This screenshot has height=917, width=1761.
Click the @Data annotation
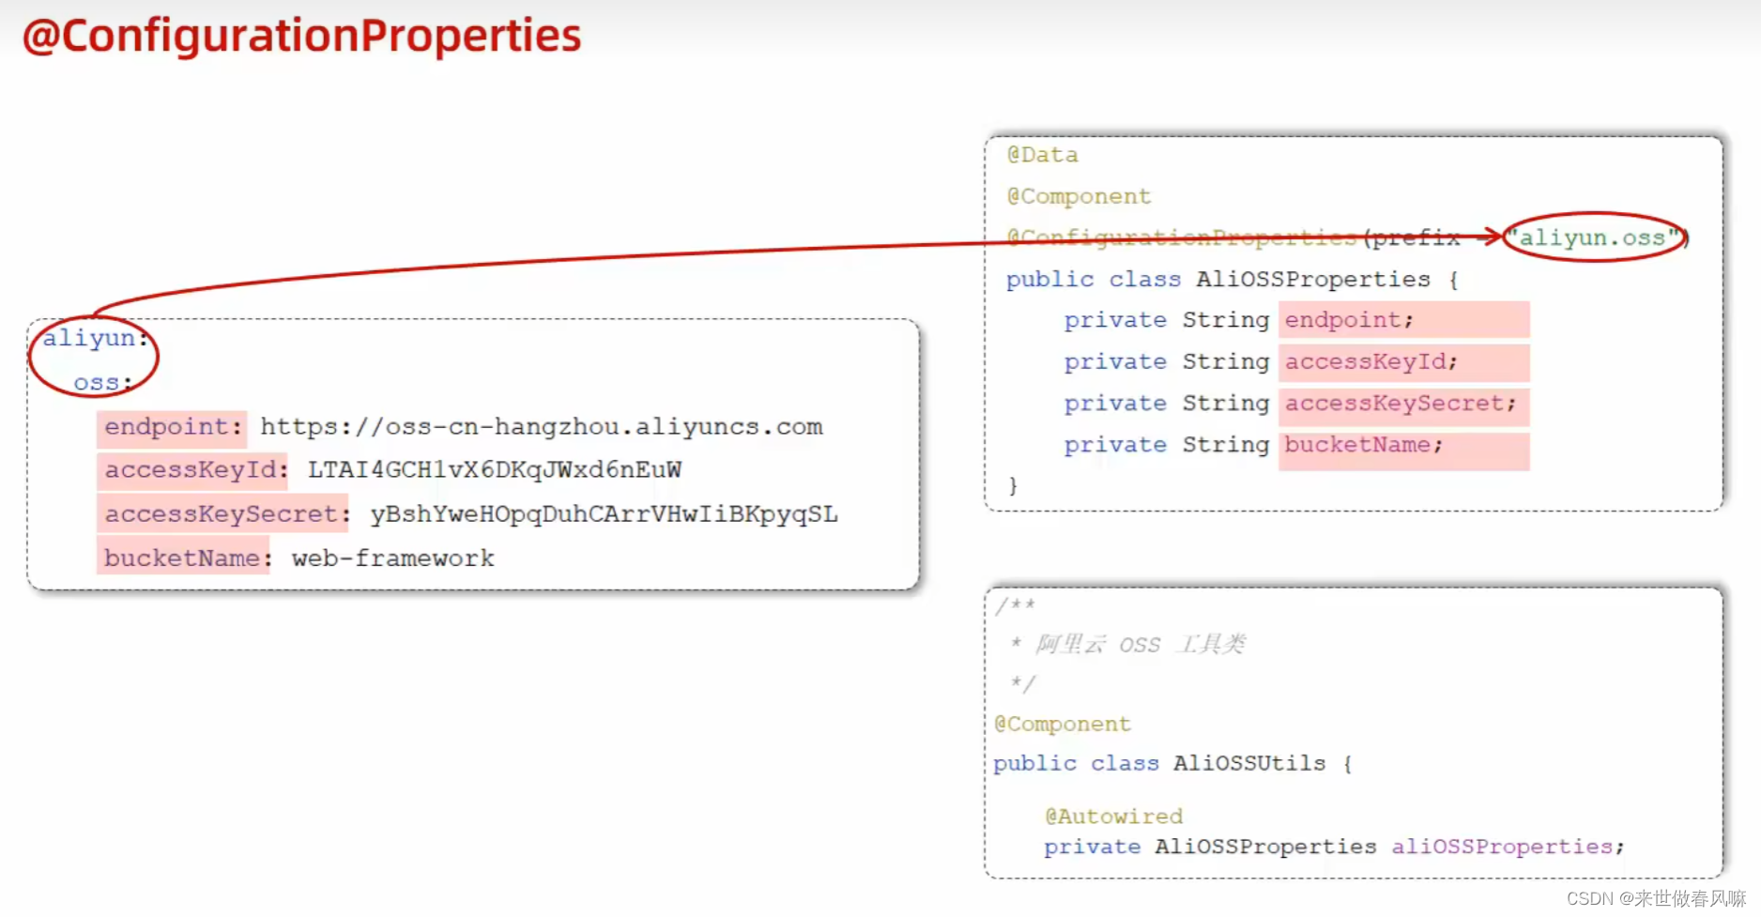coord(1042,155)
